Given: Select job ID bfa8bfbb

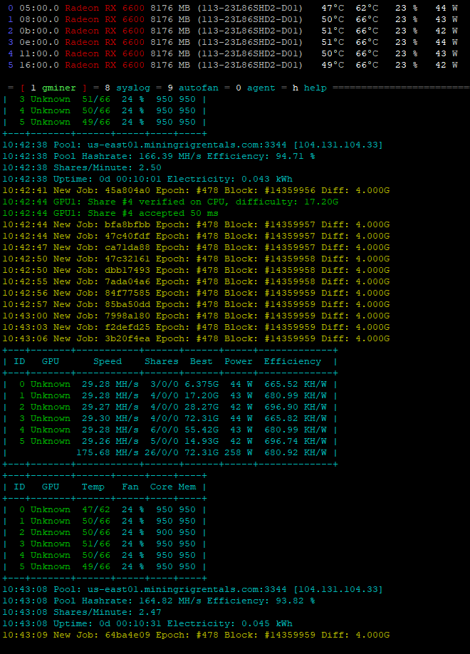Looking at the screenshot, I should (127, 224).
